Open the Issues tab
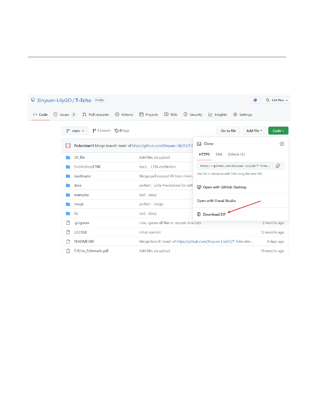Image resolution: width=314 pixels, height=406 pixels. 64,115
